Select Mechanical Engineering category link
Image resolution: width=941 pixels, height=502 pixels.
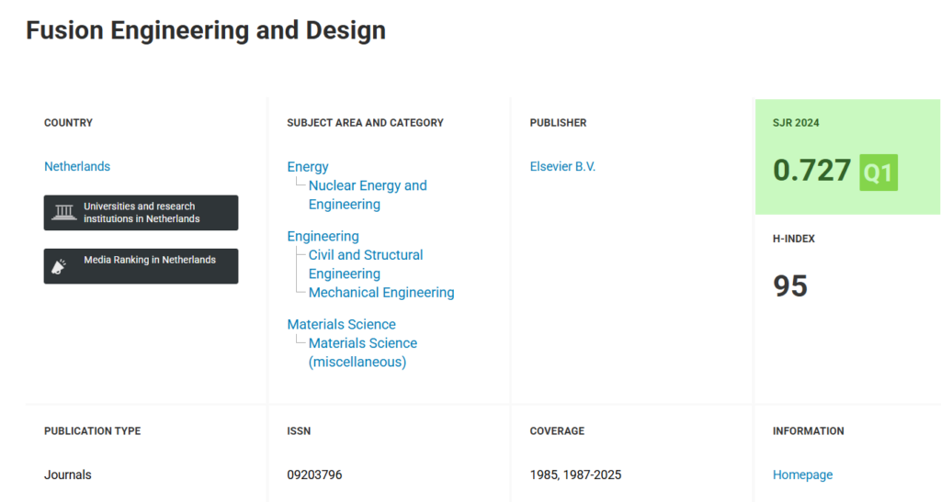[381, 293]
